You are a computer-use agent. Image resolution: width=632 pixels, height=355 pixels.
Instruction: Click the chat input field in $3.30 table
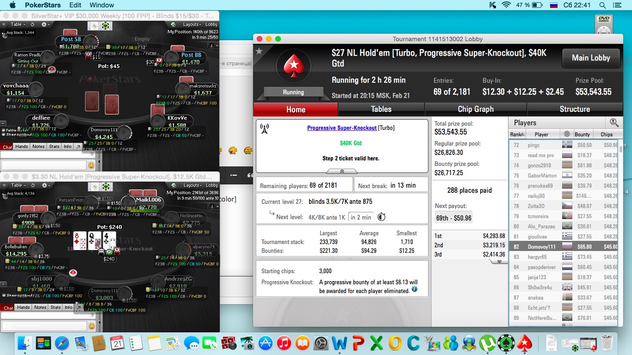coord(44,326)
